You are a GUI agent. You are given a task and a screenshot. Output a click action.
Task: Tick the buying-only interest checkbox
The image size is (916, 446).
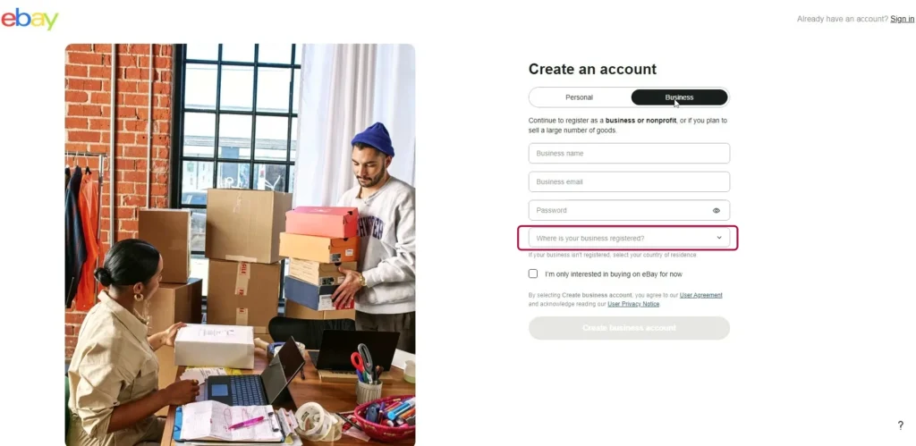point(533,273)
